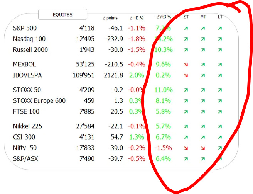
Task: Click the points change -232.9
Action: [x=114, y=39]
